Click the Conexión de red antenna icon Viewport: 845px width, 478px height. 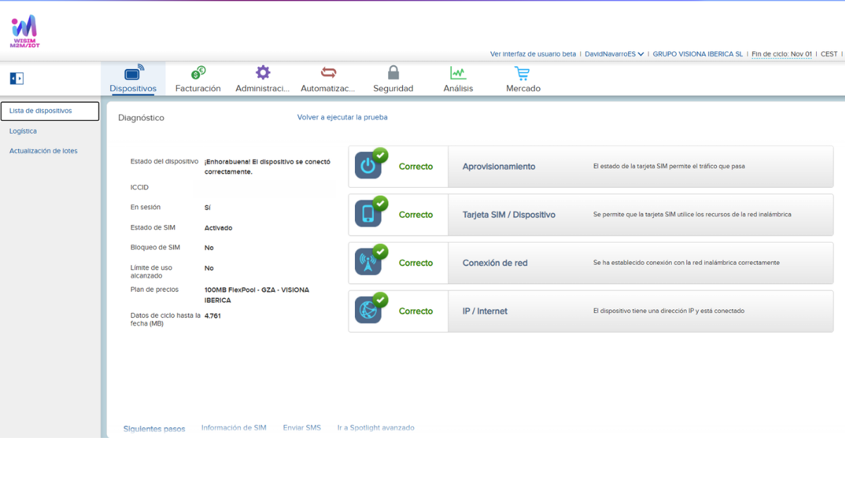coord(368,262)
